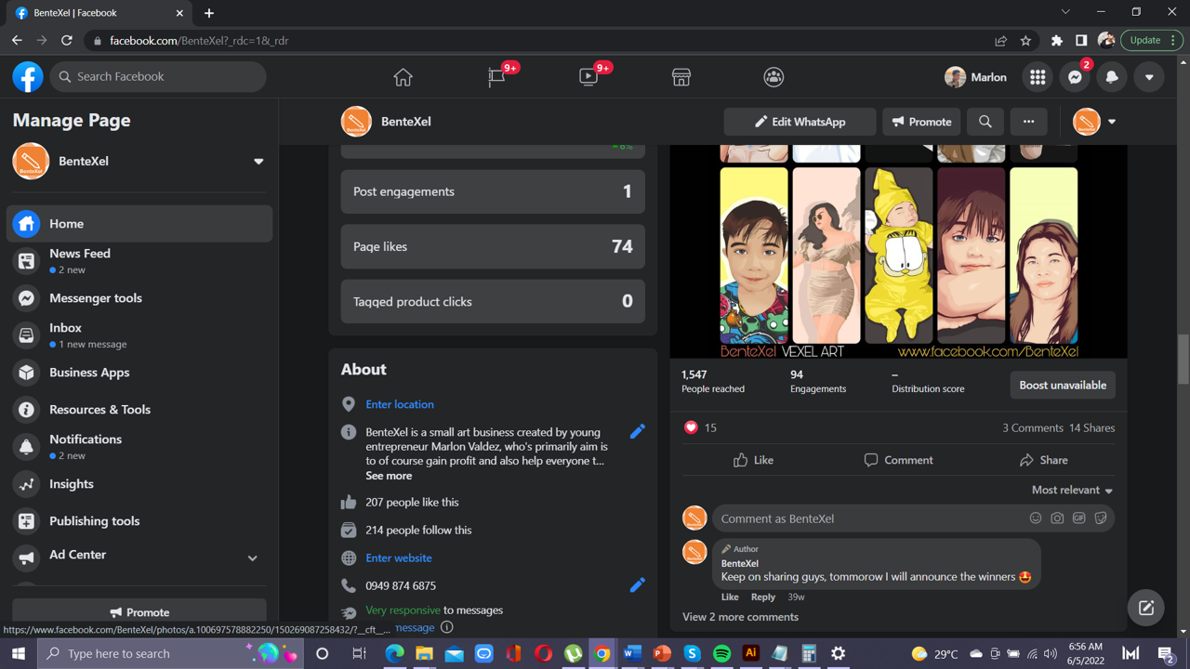Open the notifications bell in the top bar

coord(1112,77)
